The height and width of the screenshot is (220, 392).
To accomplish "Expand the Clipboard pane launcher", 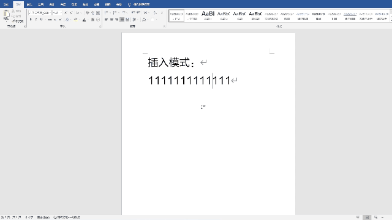I will (24, 26).
